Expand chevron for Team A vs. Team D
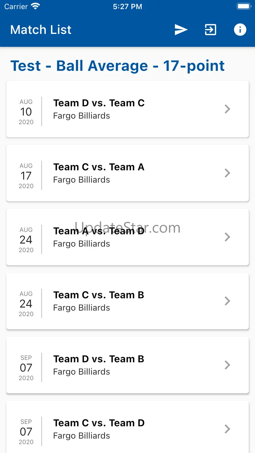255x453 pixels. point(228,237)
